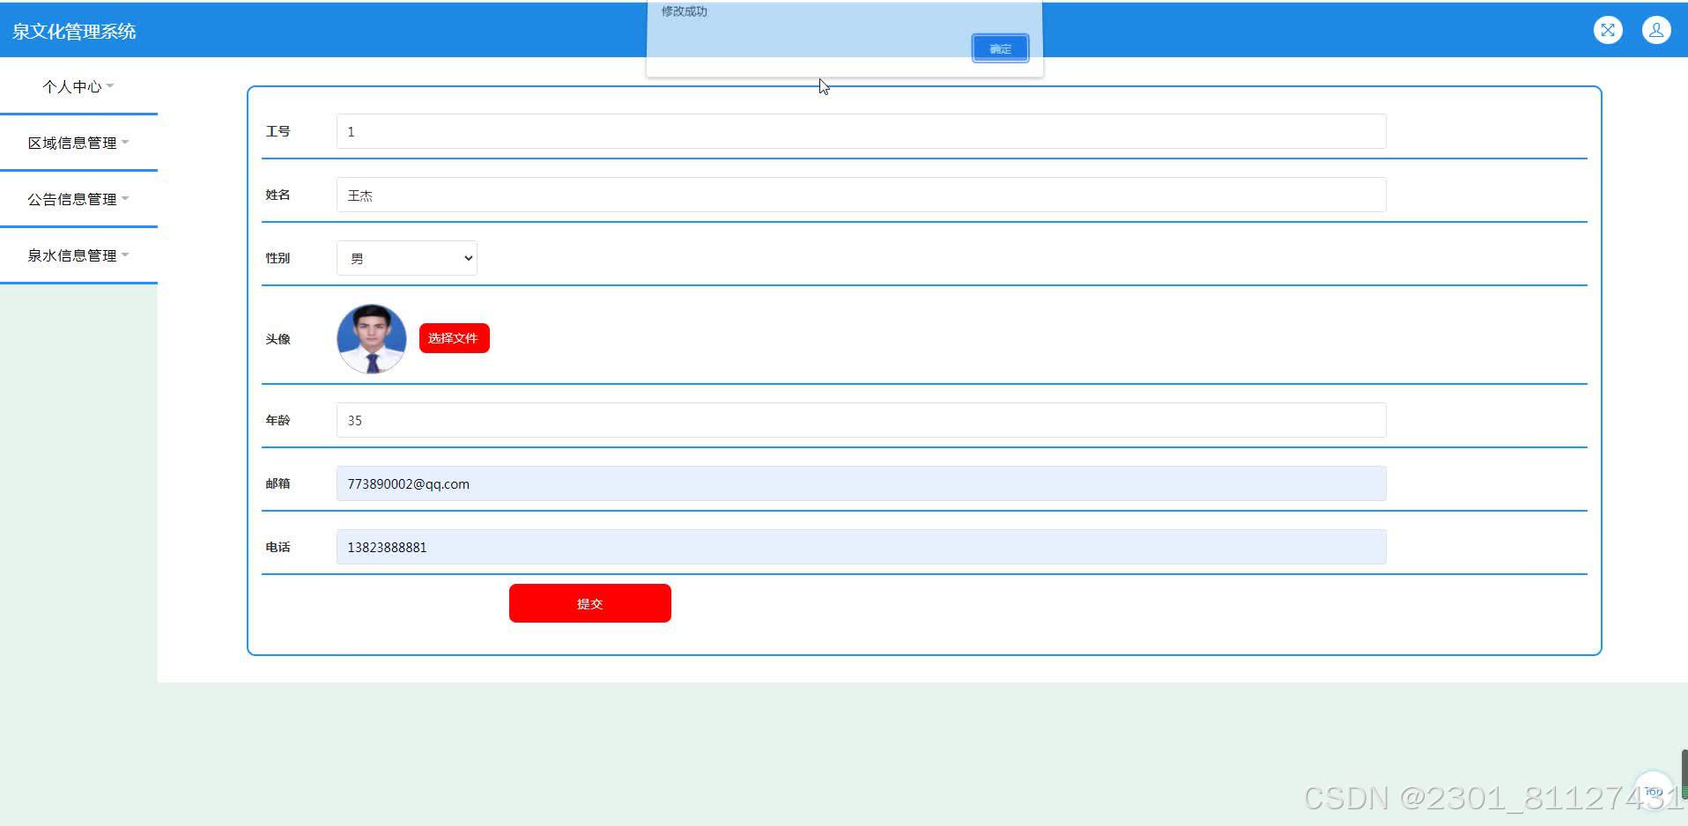Click the 泉文化管理系统 header title

click(74, 31)
